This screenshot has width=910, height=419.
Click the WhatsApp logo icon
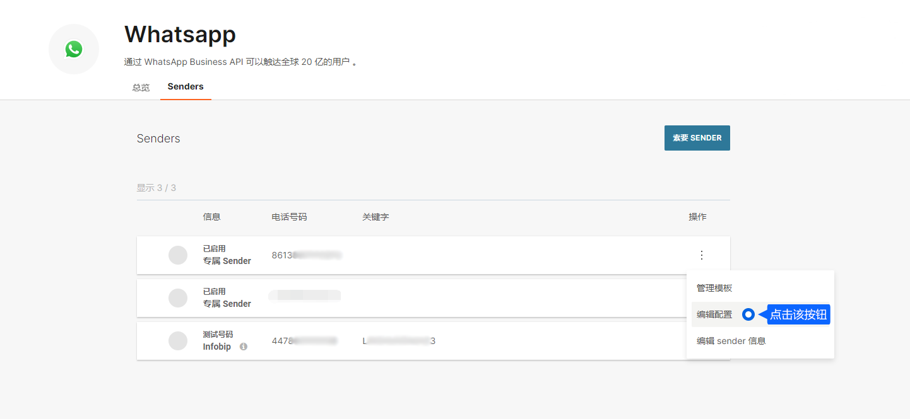coord(74,49)
